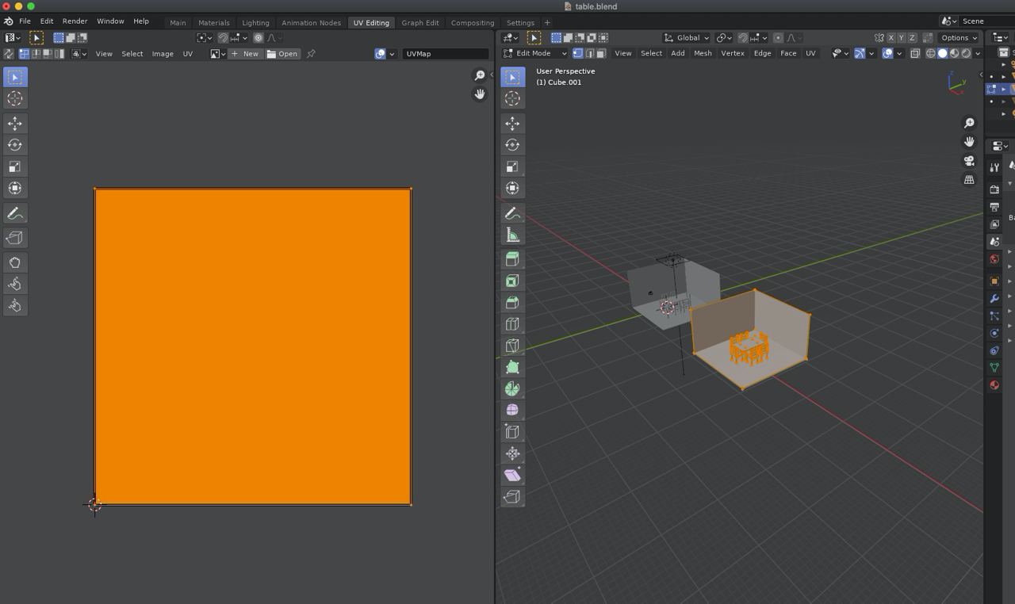
Task: Add a new workspace with plus button
Action: [x=546, y=22]
